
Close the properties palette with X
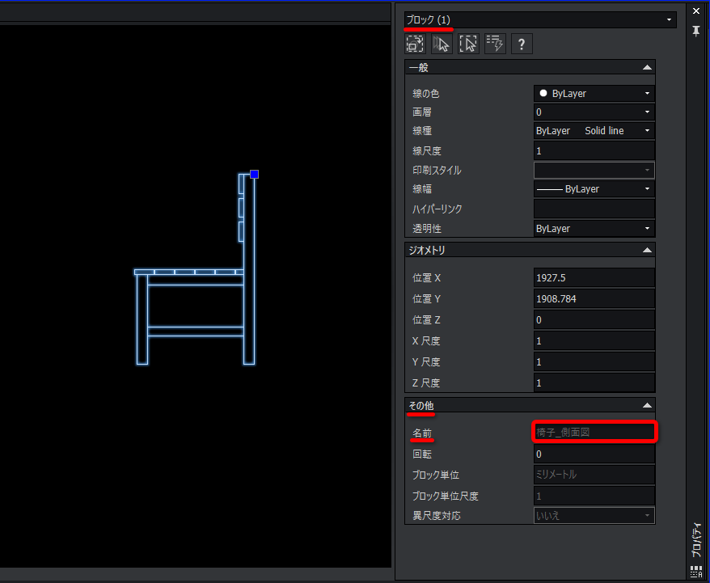[696, 11]
